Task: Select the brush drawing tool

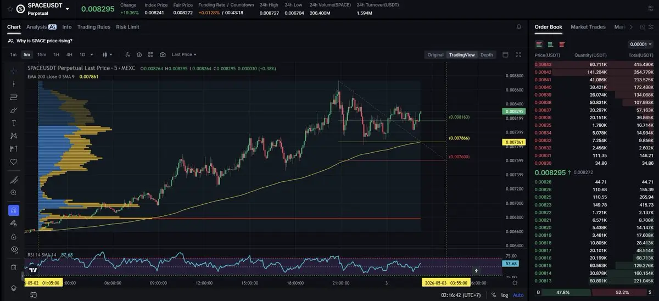Action: (x=14, y=110)
